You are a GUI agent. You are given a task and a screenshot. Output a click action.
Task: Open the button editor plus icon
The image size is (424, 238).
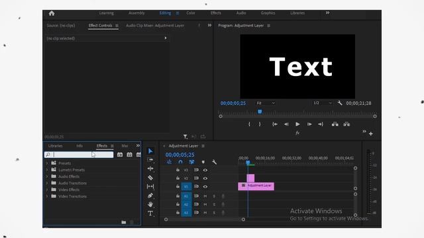pos(371,134)
